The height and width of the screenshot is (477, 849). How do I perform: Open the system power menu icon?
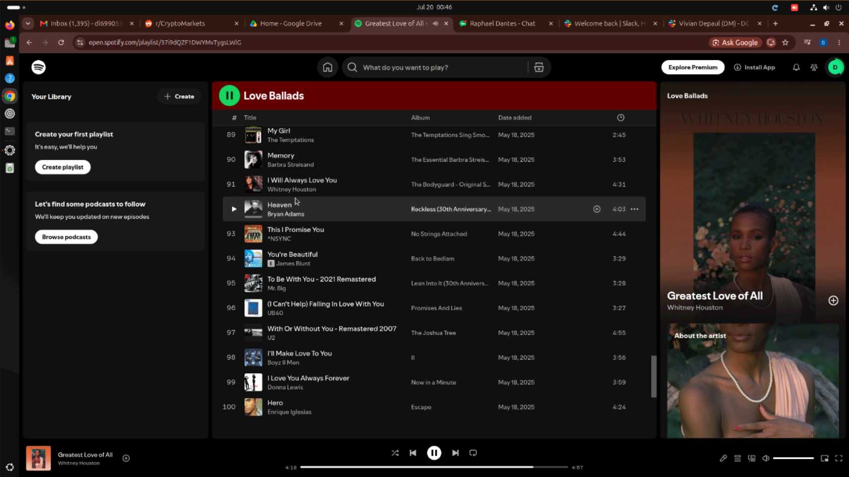click(839, 7)
